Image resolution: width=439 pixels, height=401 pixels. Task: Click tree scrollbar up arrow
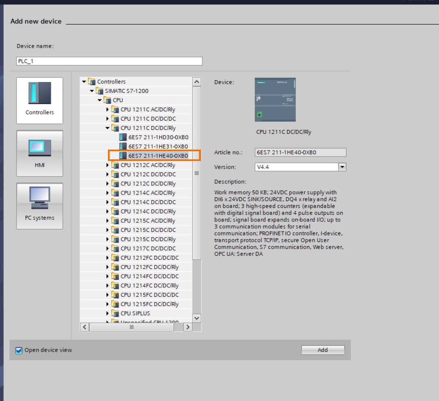point(197,82)
